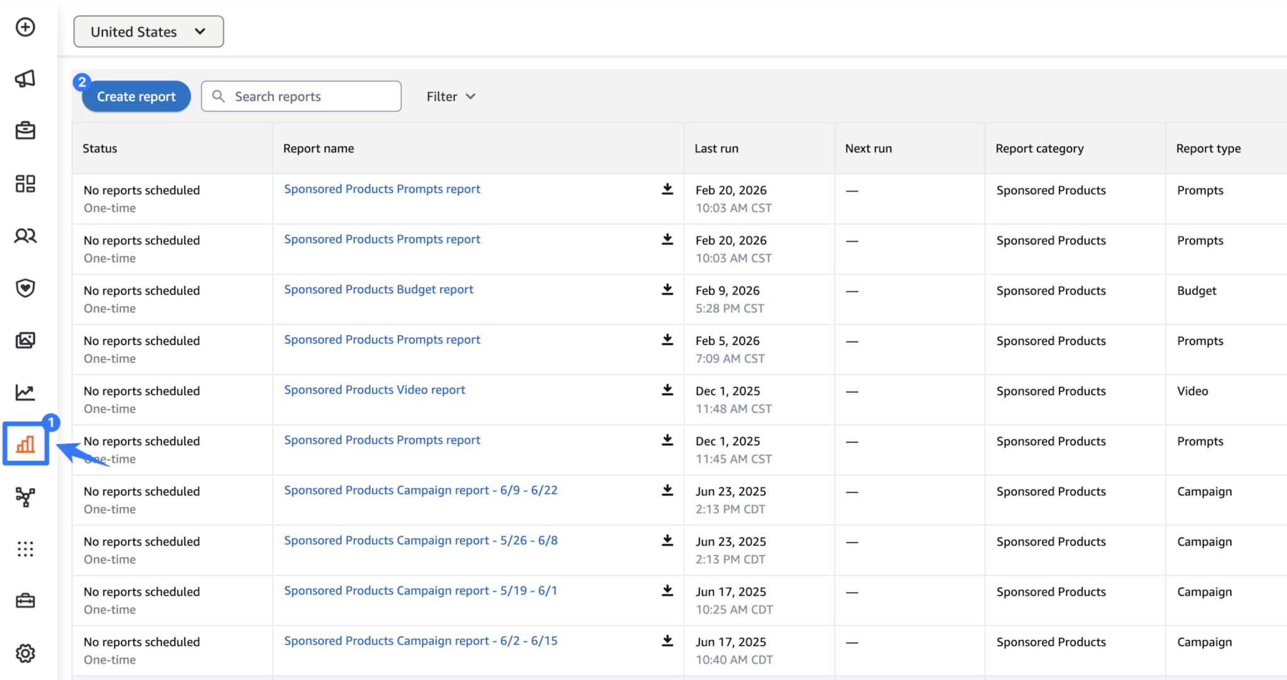
Task: Download the Campaign report 5/26 - 6/8
Action: (667, 540)
